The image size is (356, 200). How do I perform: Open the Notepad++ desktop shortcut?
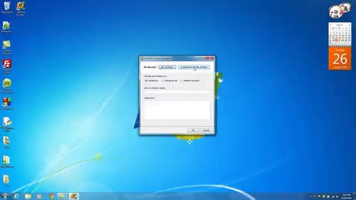coord(7,27)
